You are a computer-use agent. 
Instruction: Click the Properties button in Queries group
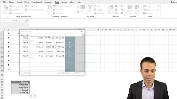tap(58, 10)
